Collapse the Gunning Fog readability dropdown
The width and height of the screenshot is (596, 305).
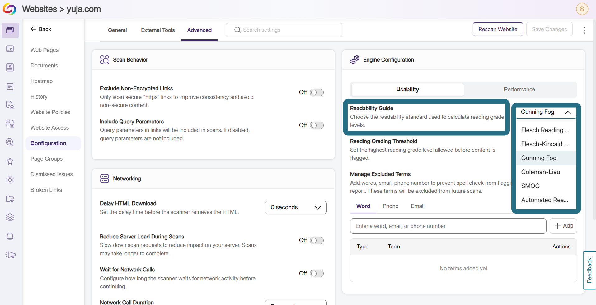pos(546,112)
